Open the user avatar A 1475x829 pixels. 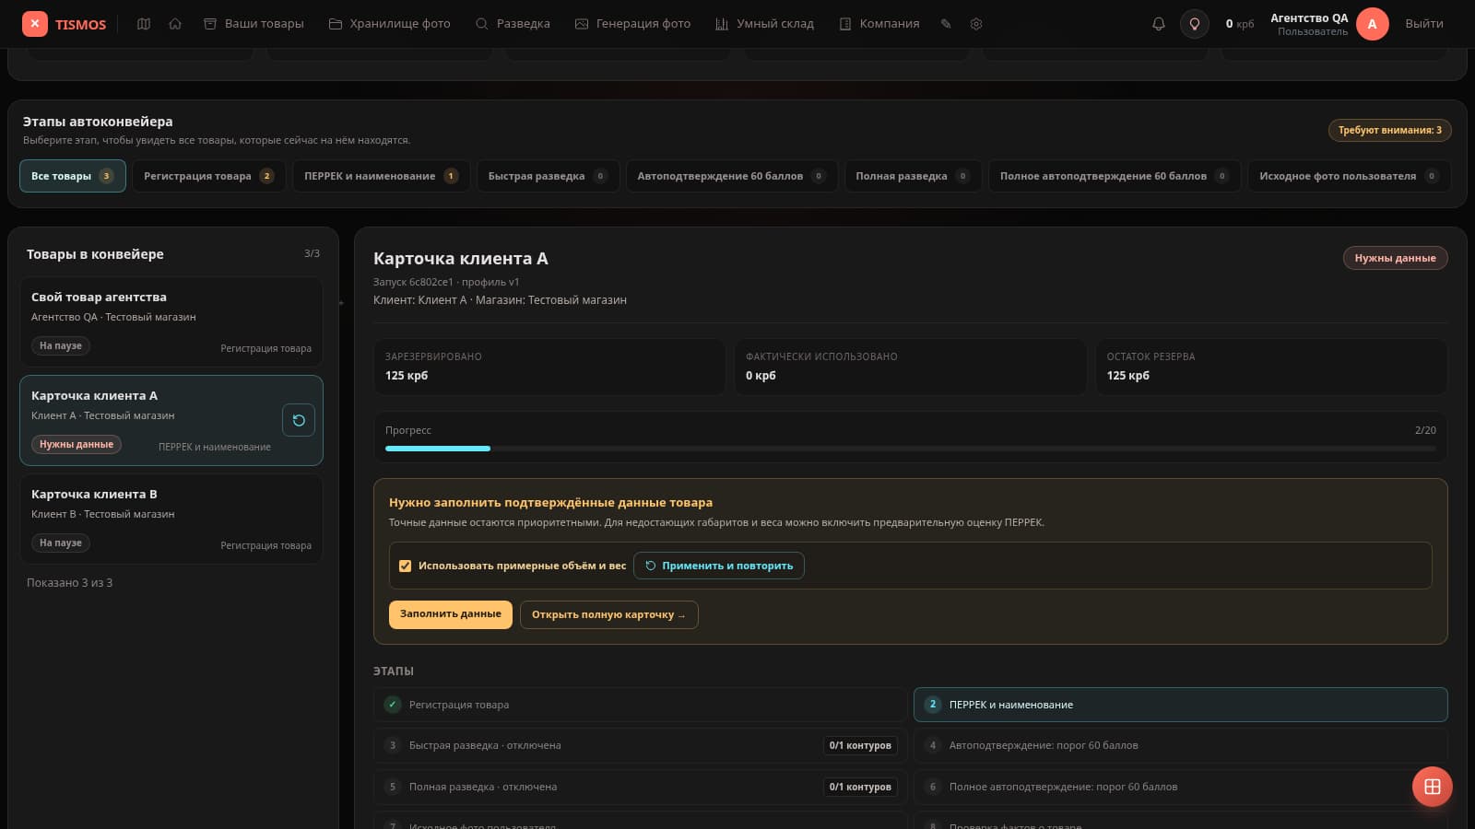pos(1372,24)
